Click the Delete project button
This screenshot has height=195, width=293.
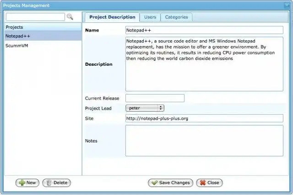click(57, 183)
